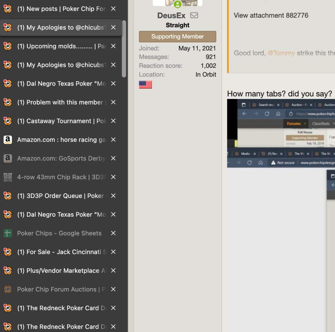This screenshot has height=332, width=335.
Task: Close the 3D3P Order Queue tab
Action: 113,196
